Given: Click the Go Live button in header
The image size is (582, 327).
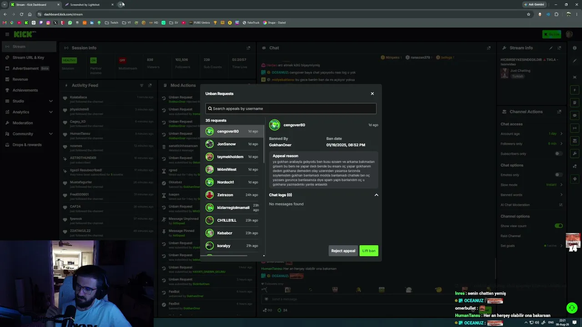Looking at the screenshot, I should [x=552, y=34].
